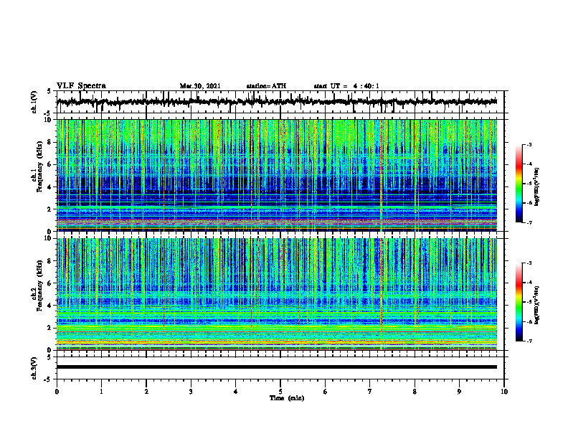Click the "10" tick on the time axis

[504, 392]
